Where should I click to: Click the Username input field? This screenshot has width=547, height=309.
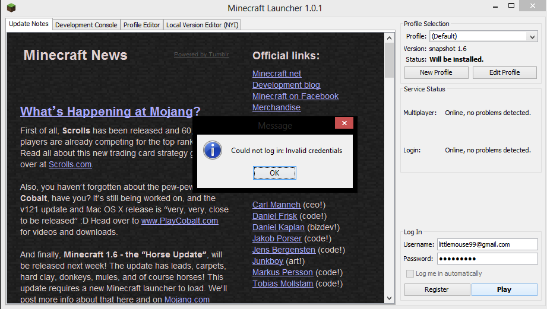click(486, 244)
